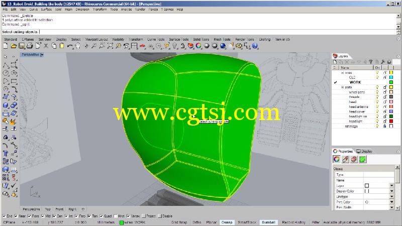Click the Layers filter funnel icon
Screen dimensions: 402x226
pyautogui.click(x=371, y=62)
